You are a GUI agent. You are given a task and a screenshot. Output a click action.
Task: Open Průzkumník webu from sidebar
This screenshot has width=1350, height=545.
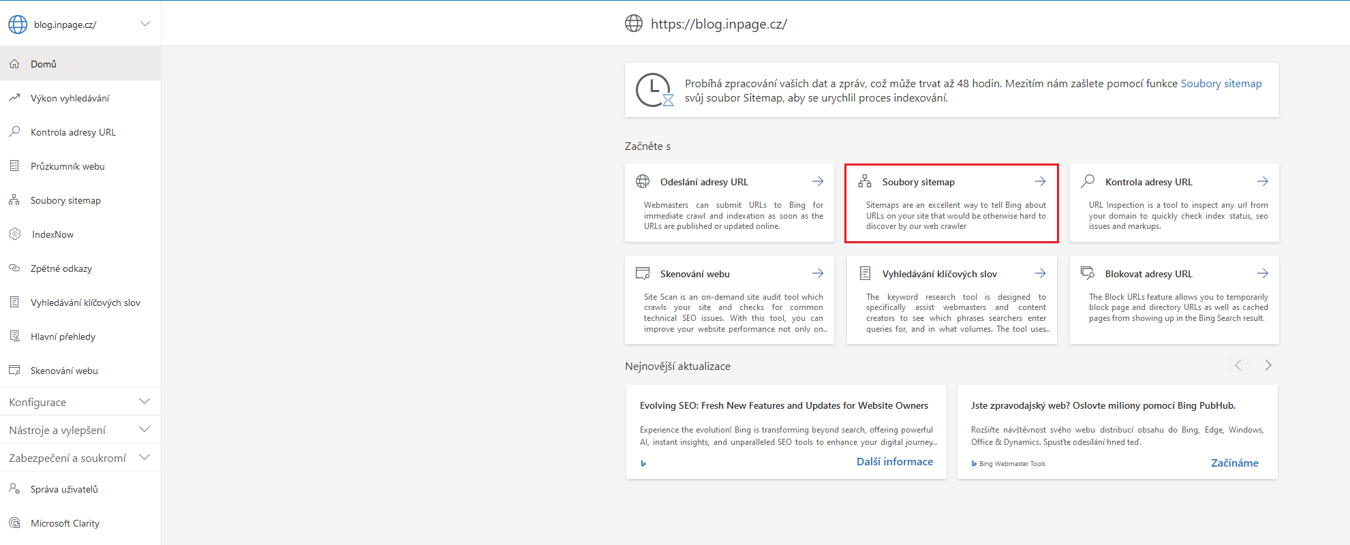pyautogui.click(x=67, y=166)
